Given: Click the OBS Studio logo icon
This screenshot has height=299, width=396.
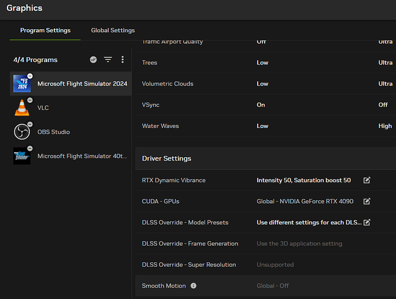Looking at the screenshot, I should (22, 131).
